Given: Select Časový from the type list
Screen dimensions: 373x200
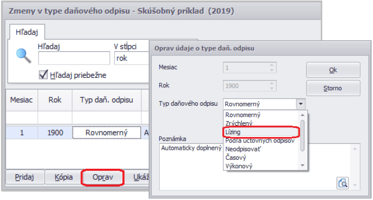Looking at the screenshot, I should (237, 157).
